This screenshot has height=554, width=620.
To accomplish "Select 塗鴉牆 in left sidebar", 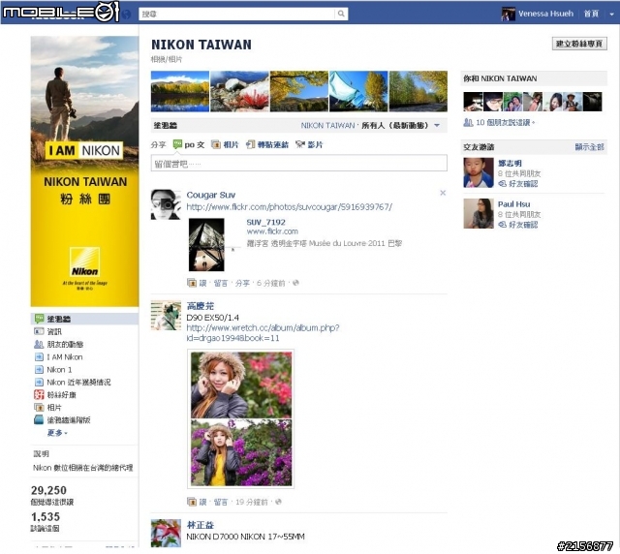I will pyautogui.click(x=84, y=319).
